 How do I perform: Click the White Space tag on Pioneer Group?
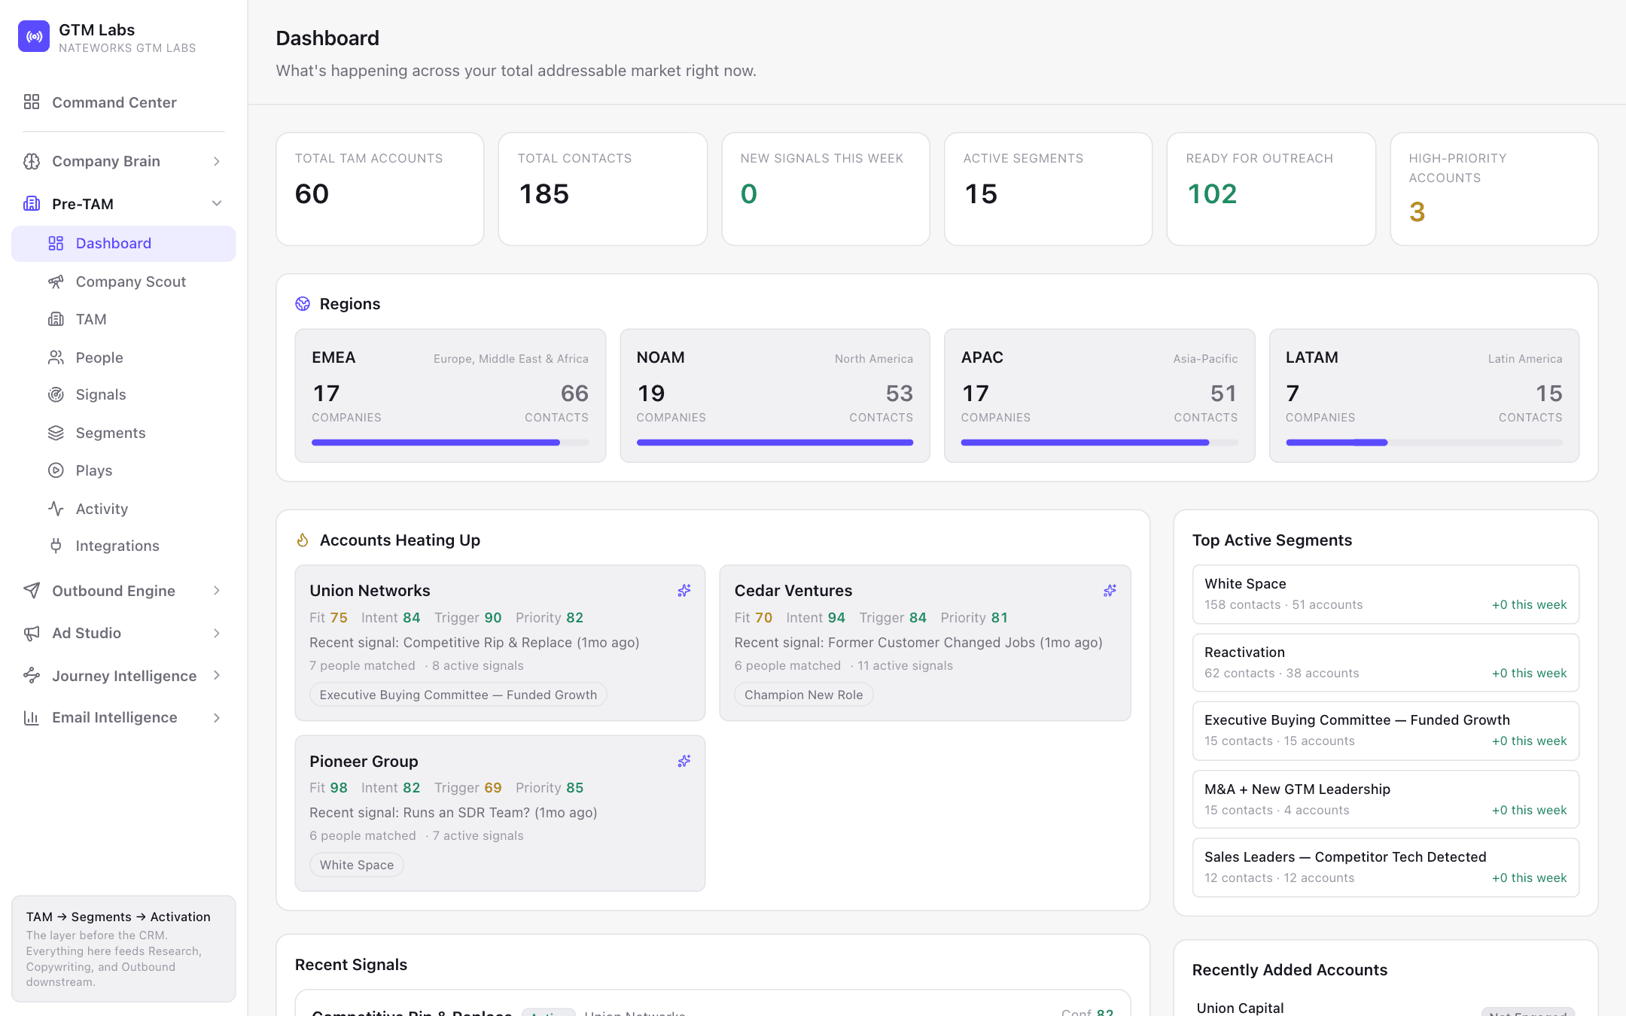click(x=356, y=865)
